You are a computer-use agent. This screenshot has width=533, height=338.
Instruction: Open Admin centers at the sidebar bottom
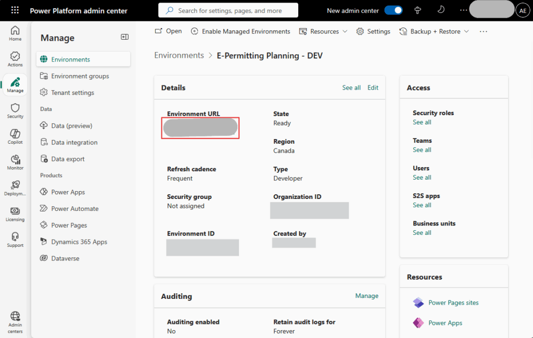coord(15,320)
